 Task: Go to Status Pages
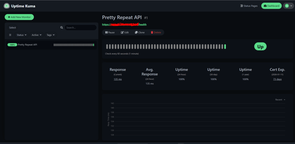pyautogui.click(x=249, y=6)
